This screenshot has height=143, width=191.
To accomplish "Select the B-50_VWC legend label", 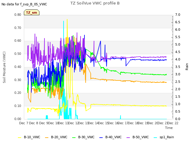I will tap(141, 137).
